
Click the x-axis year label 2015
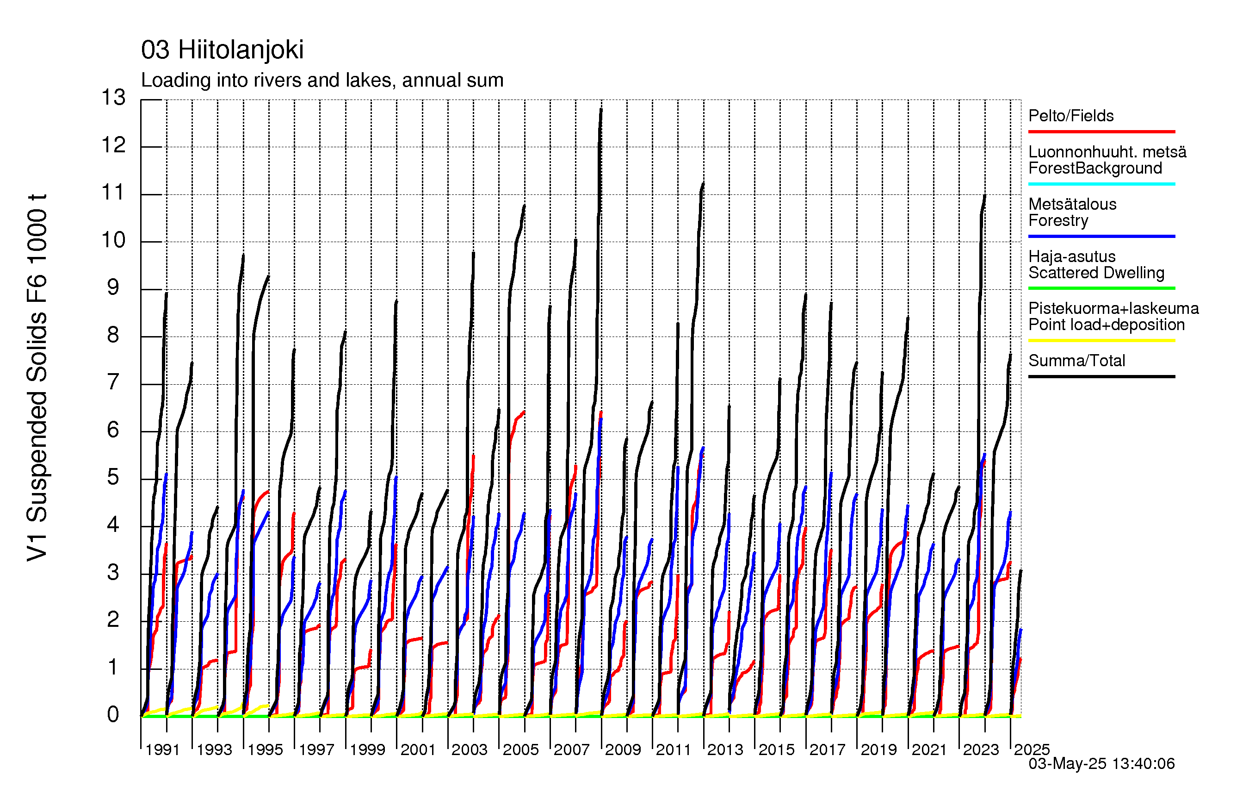pos(777,750)
